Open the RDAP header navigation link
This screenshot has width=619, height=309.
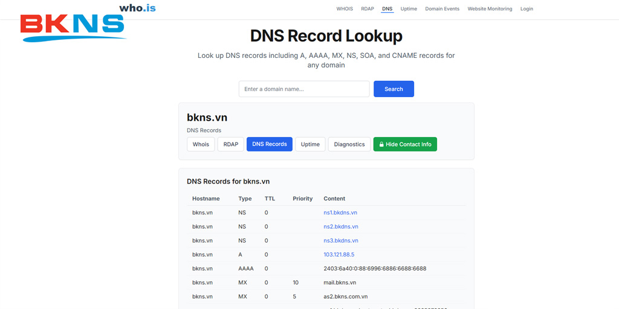coord(368,9)
